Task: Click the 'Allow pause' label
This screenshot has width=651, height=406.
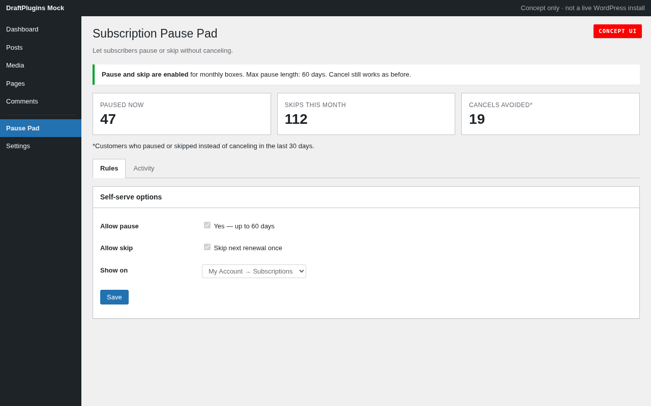Action: point(120,226)
